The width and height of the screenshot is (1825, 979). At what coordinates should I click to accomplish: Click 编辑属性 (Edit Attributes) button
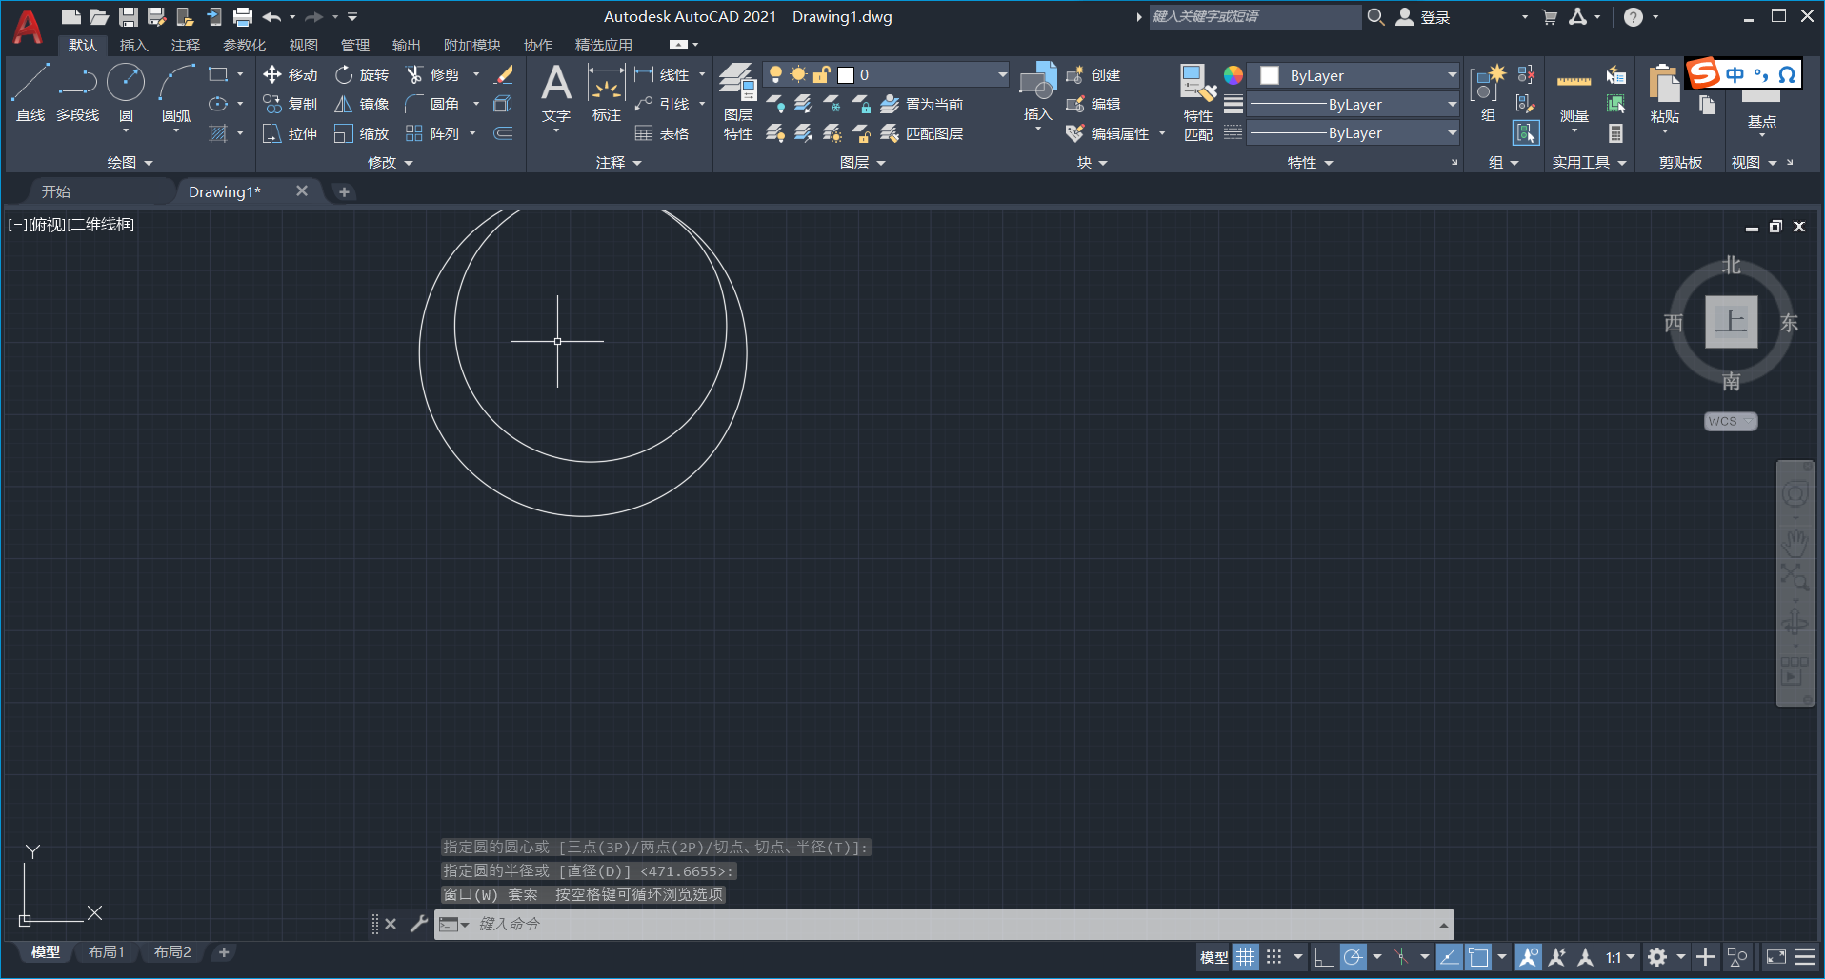click(x=1108, y=133)
